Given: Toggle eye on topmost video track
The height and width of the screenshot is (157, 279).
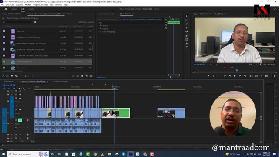Looking at the screenshot, I should click(20, 91).
